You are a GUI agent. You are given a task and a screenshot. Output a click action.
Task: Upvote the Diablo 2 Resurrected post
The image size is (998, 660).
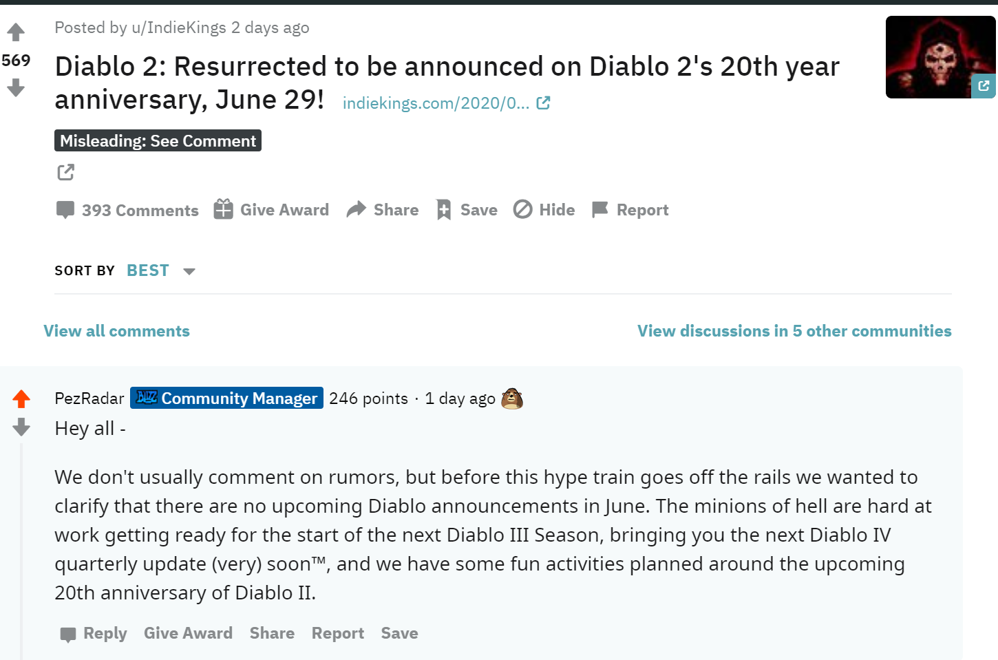[16, 32]
